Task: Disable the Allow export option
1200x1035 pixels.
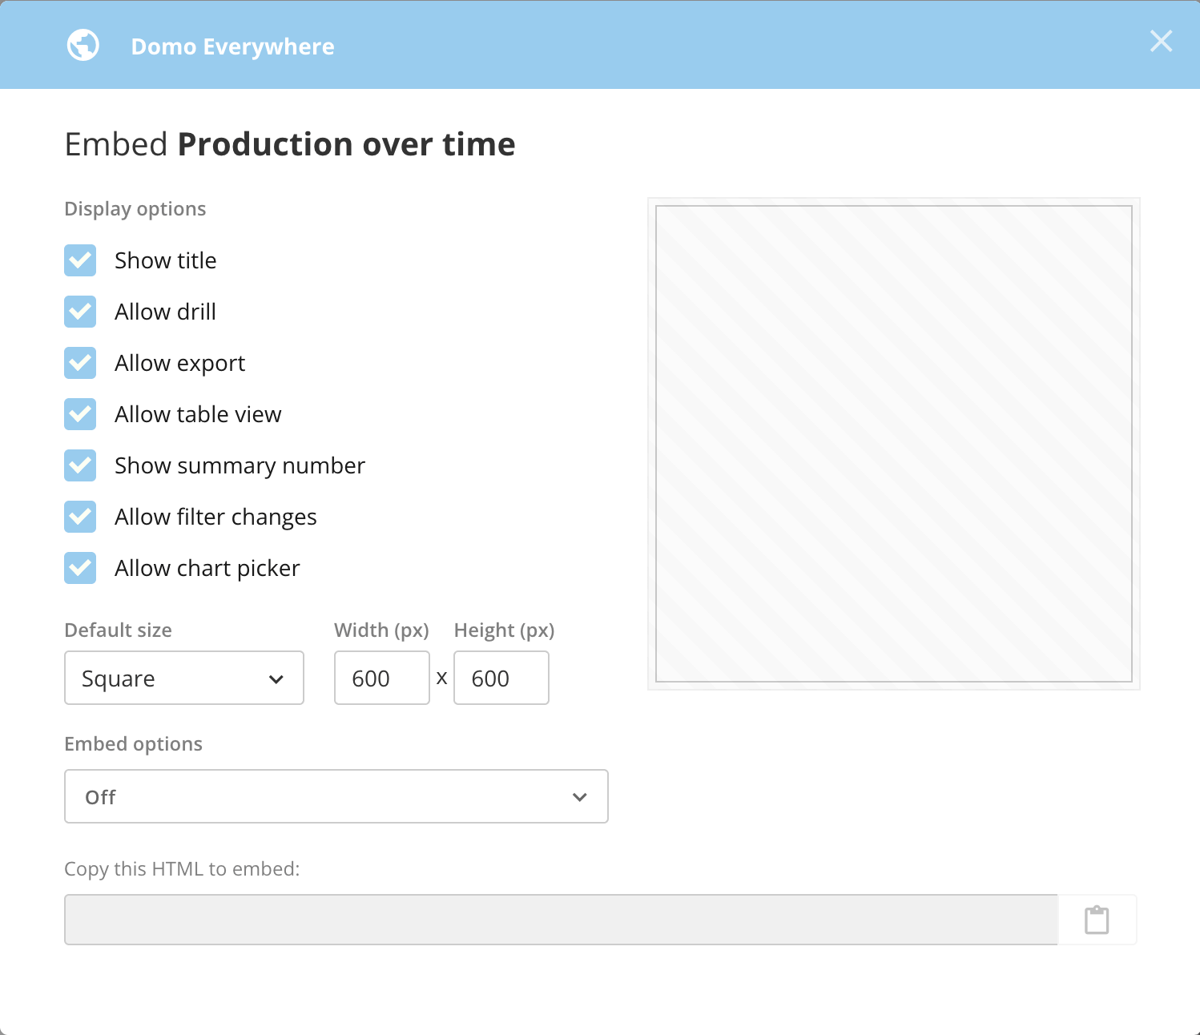Action: (x=80, y=363)
